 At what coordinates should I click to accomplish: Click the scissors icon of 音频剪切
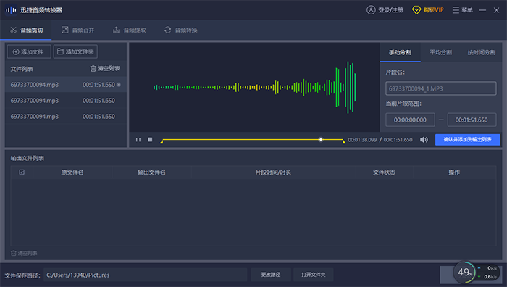pos(13,30)
